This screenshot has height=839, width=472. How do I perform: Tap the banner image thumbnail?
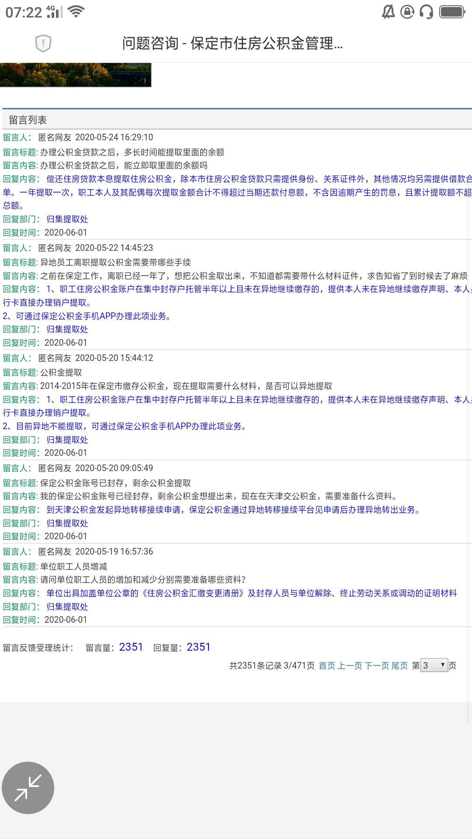click(x=76, y=75)
